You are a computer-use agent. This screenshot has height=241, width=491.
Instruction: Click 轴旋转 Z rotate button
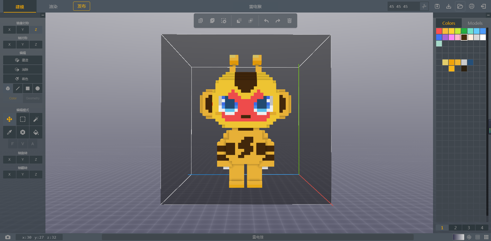pos(36,160)
